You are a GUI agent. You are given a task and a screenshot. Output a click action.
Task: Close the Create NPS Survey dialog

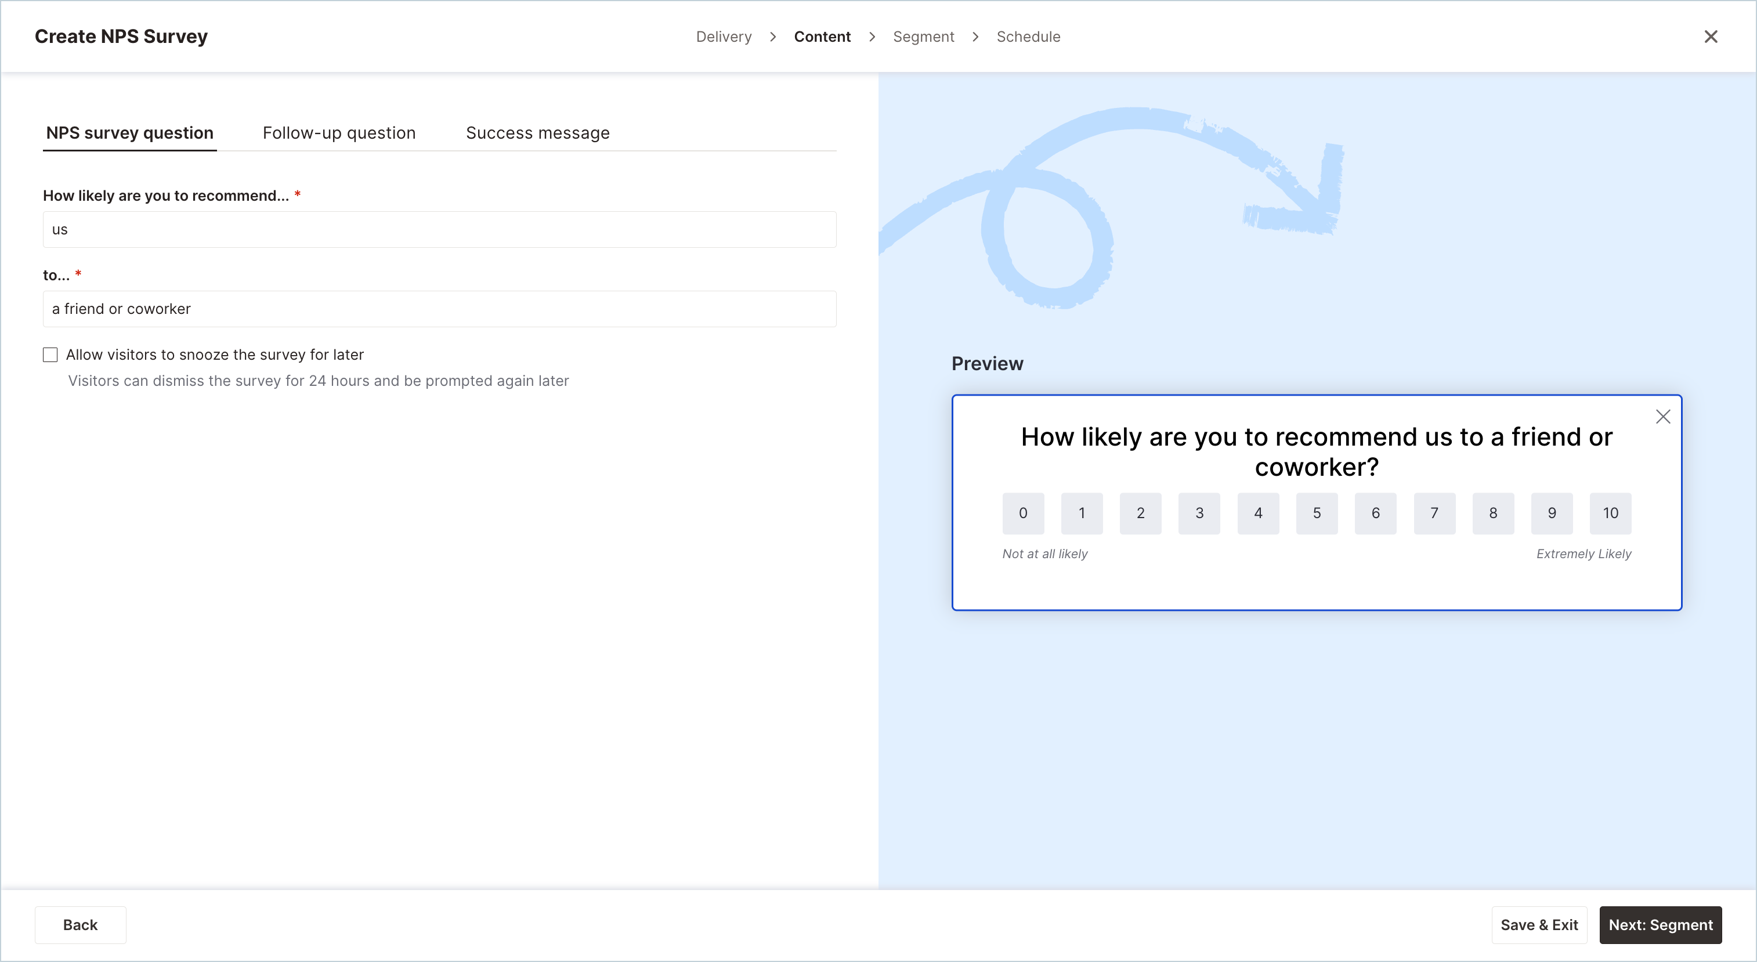(x=1711, y=37)
